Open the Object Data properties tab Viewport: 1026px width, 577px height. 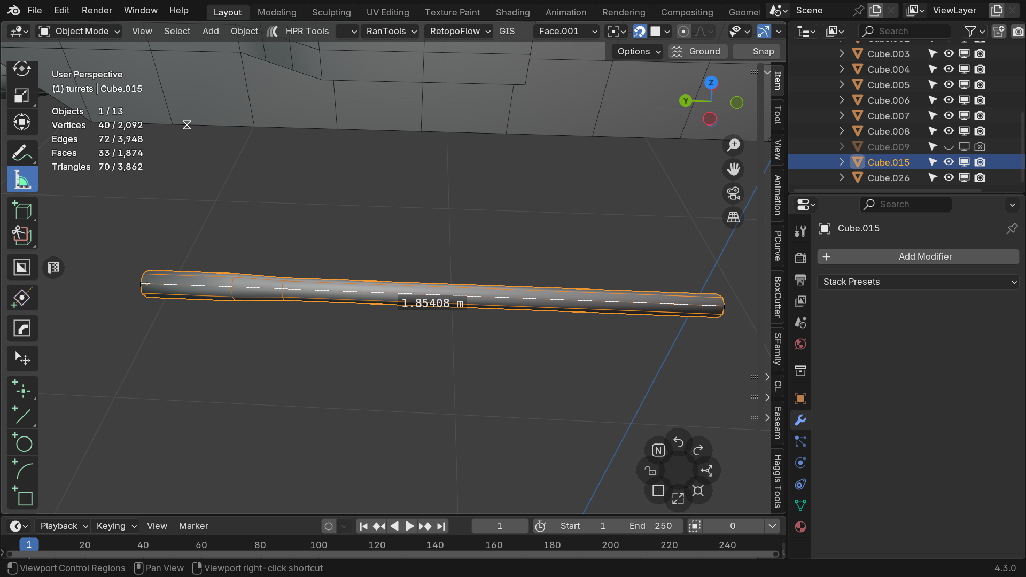pyautogui.click(x=800, y=505)
